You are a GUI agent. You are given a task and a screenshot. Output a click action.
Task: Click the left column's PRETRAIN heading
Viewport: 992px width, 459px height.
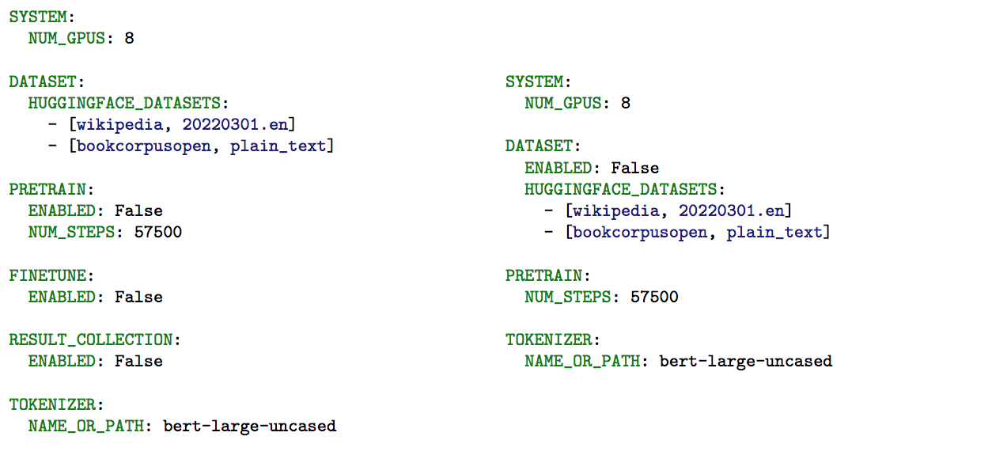[x=47, y=189]
